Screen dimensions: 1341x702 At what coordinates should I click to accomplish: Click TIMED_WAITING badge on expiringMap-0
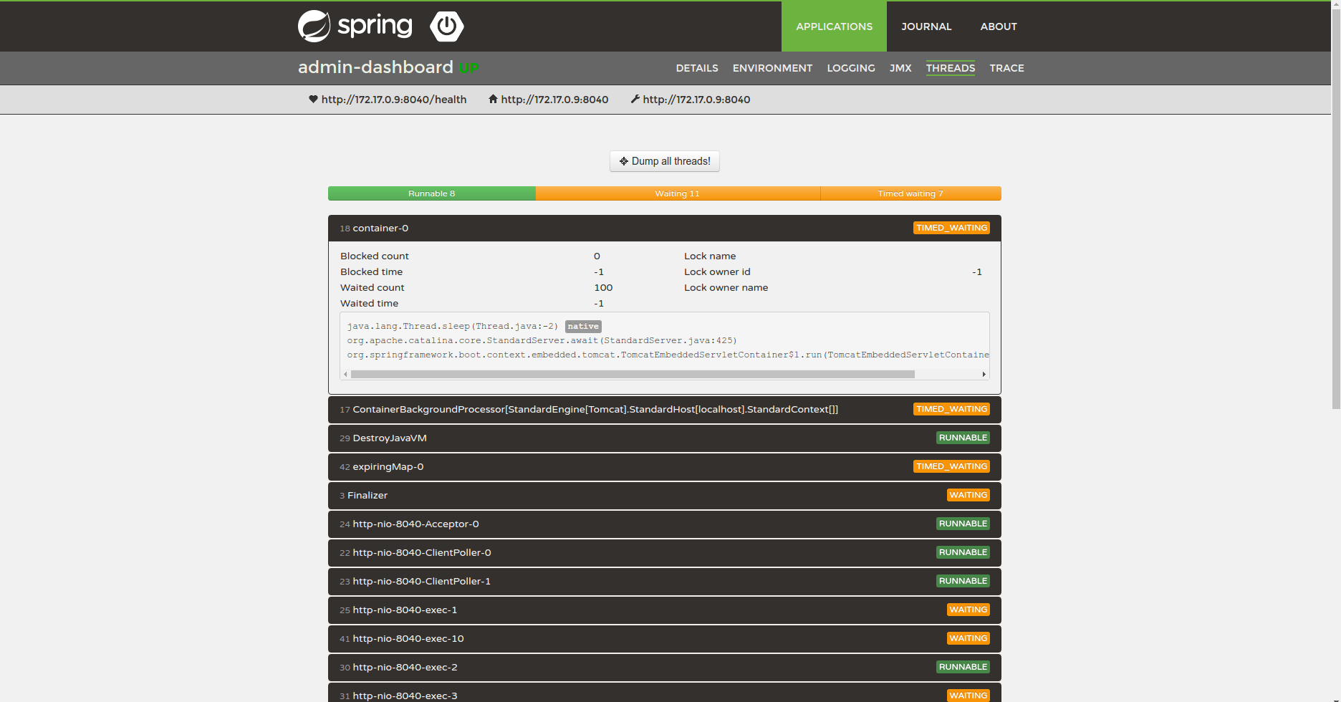point(951,466)
